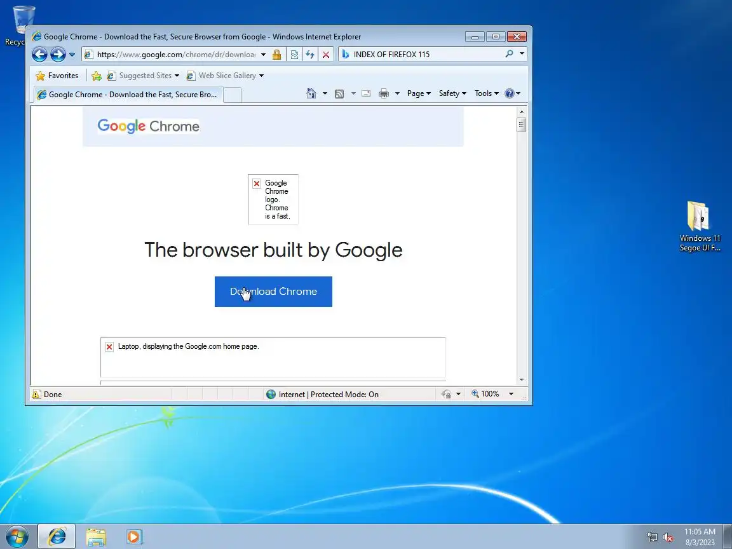The height and width of the screenshot is (549, 732).
Task: Open the Page menu
Action: (x=419, y=93)
